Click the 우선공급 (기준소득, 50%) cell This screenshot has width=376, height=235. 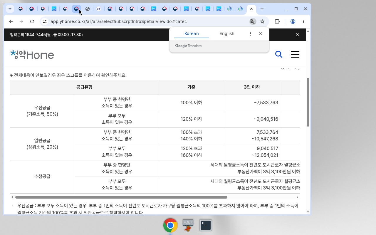pos(42,111)
